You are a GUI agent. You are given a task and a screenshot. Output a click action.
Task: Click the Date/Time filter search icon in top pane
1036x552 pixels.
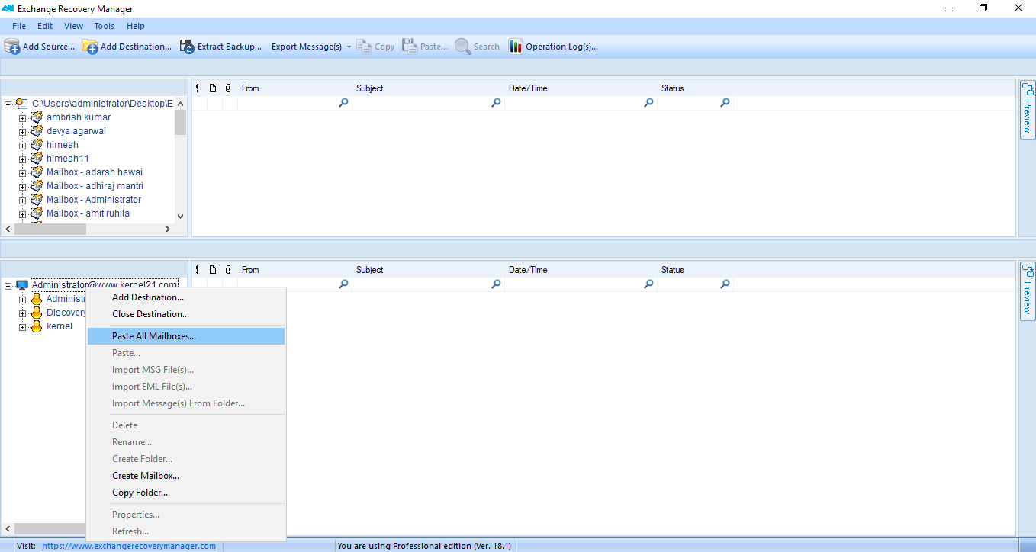(648, 103)
